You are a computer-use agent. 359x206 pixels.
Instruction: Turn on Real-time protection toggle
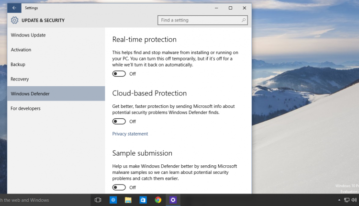pyautogui.click(x=119, y=74)
